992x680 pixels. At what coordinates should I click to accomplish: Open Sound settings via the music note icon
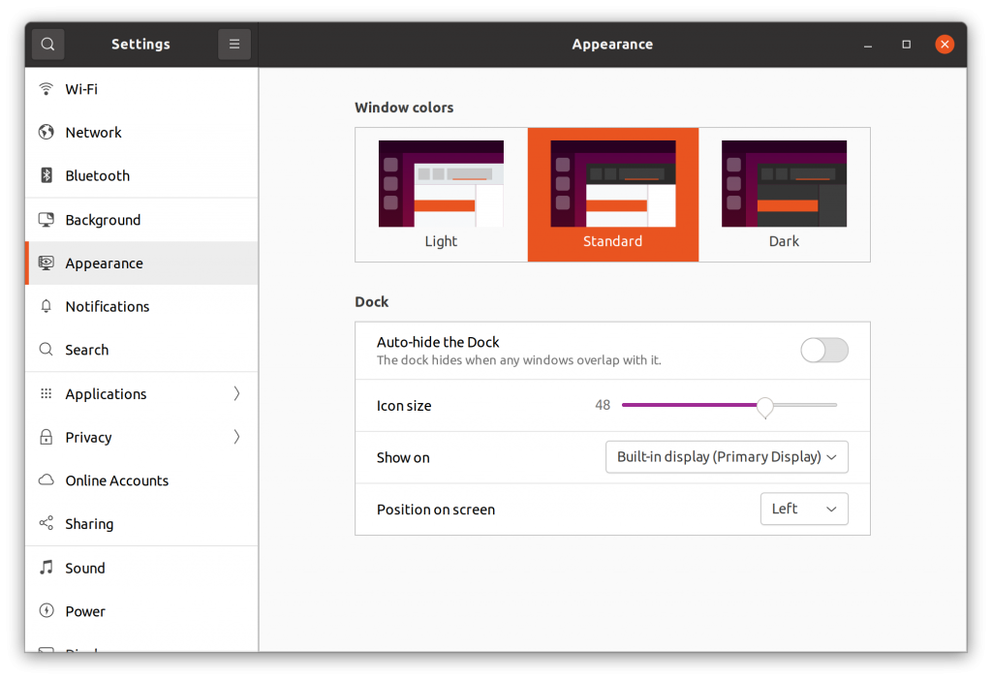click(46, 568)
